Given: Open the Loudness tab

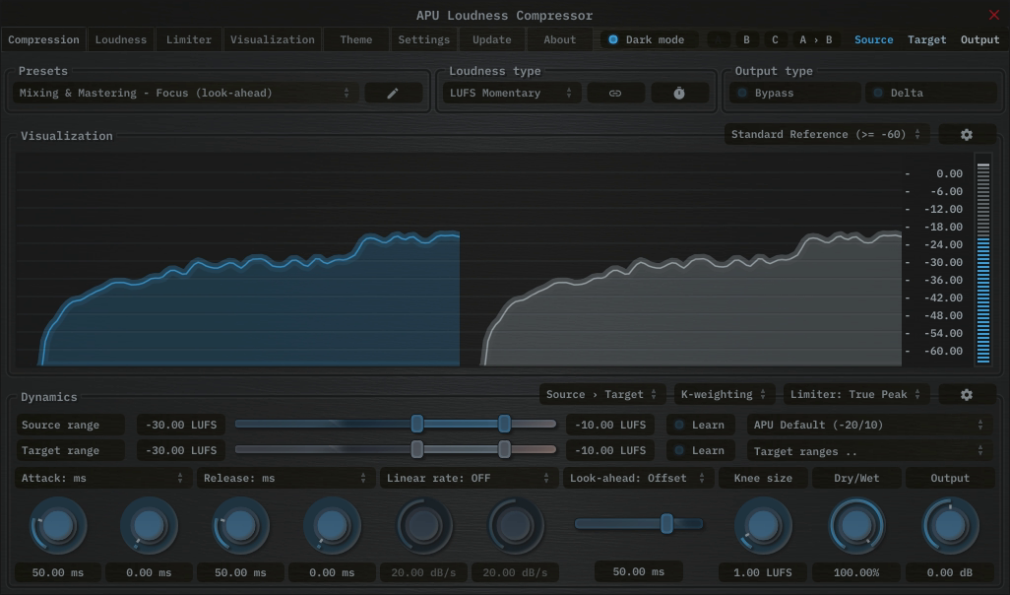Looking at the screenshot, I should pos(121,39).
